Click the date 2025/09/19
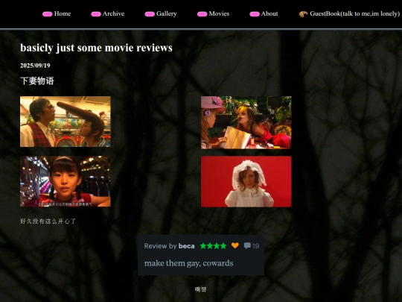 (35, 66)
